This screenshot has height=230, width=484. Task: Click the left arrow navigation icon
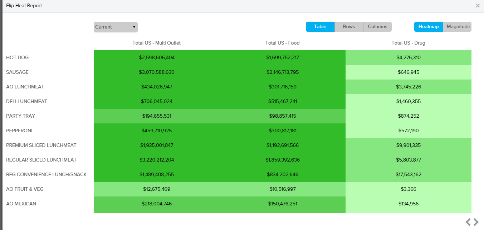(468, 222)
